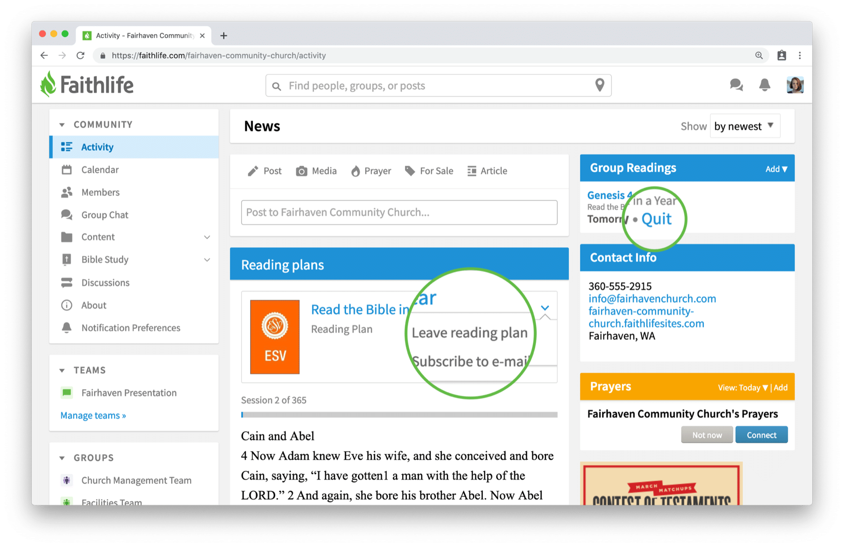Open the Manage teams link
Image resolution: width=844 pixels, height=547 pixels.
pos(93,415)
